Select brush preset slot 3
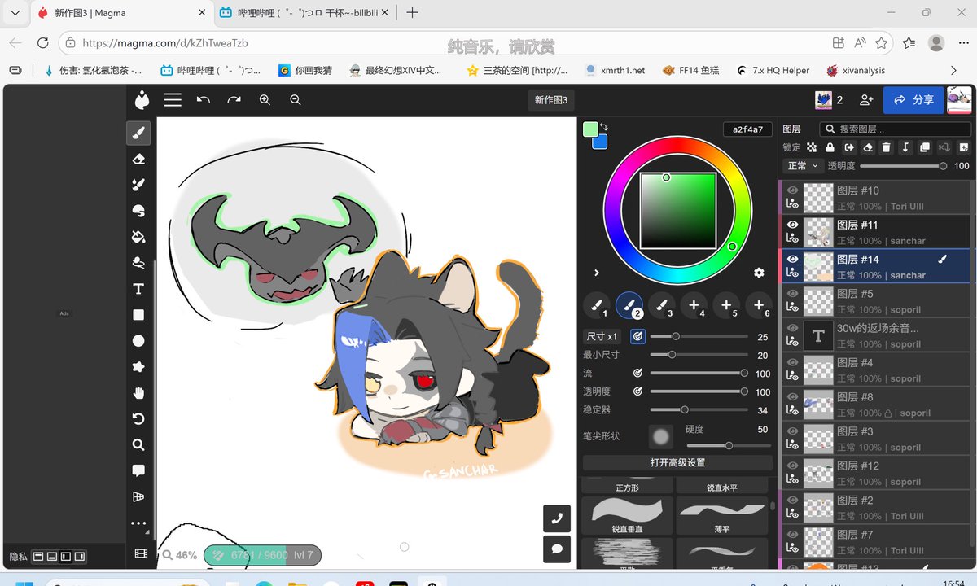This screenshot has width=977, height=586. point(662,305)
